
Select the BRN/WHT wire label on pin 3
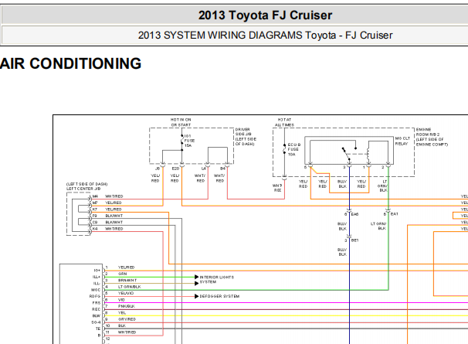click(127, 281)
